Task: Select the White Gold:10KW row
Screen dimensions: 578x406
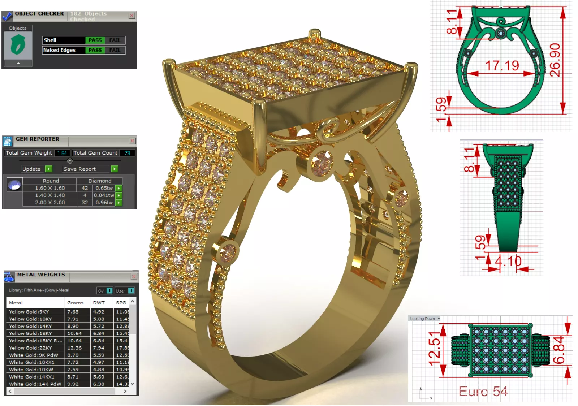Action: (68, 370)
